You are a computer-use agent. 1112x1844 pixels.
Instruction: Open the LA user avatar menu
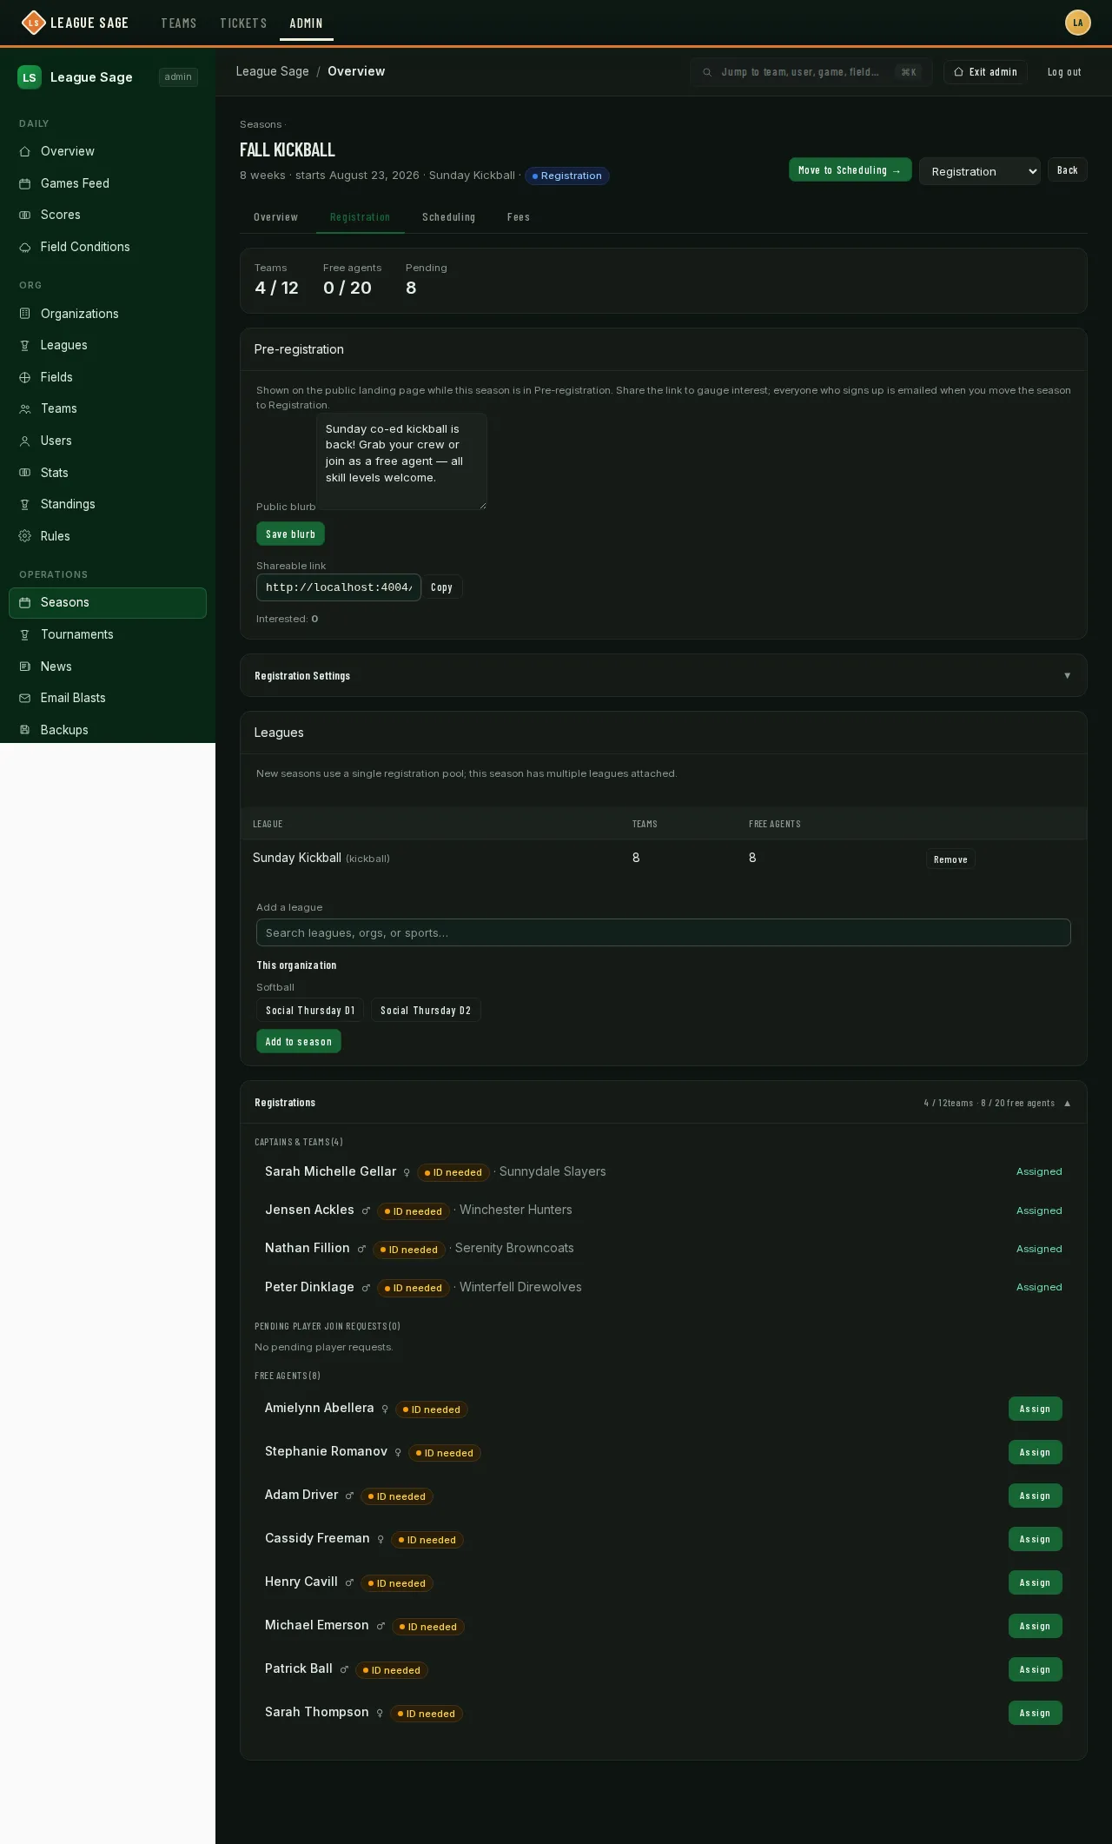coord(1078,23)
